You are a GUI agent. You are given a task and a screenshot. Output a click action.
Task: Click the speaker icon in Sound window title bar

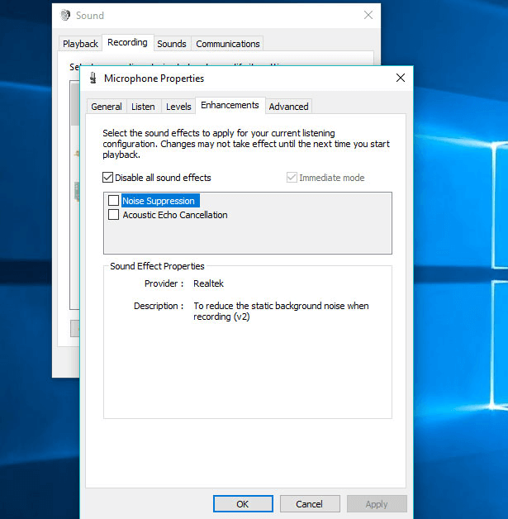(65, 15)
